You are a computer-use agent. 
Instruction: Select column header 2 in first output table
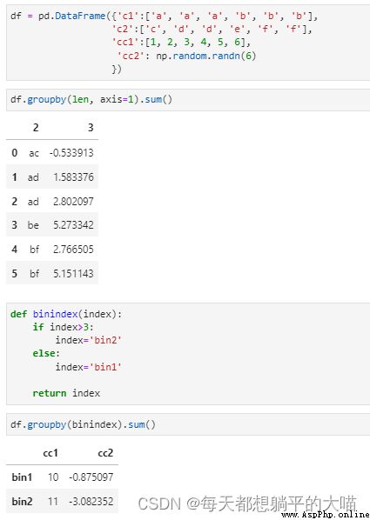click(x=36, y=128)
